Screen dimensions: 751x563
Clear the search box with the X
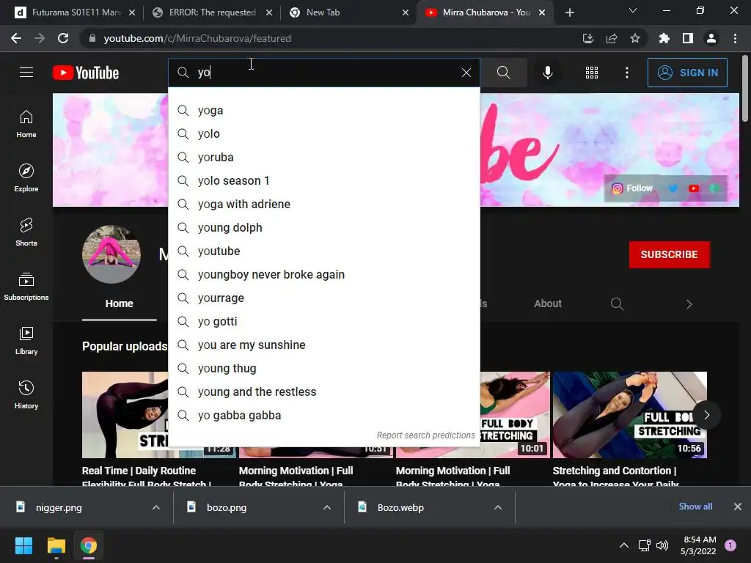tap(466, 73)
